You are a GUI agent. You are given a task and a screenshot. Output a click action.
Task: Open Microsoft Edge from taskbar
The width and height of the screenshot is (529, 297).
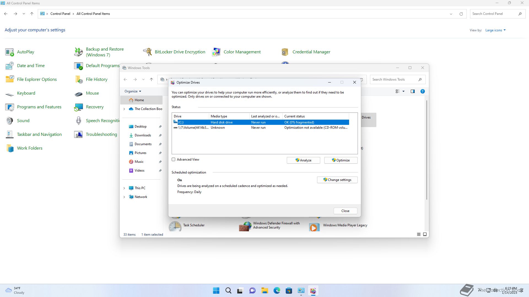point(277,290)
